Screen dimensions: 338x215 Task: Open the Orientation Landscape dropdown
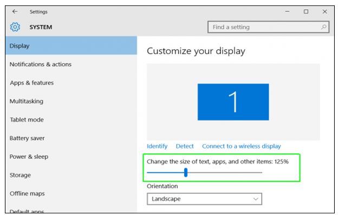point(204,199)
